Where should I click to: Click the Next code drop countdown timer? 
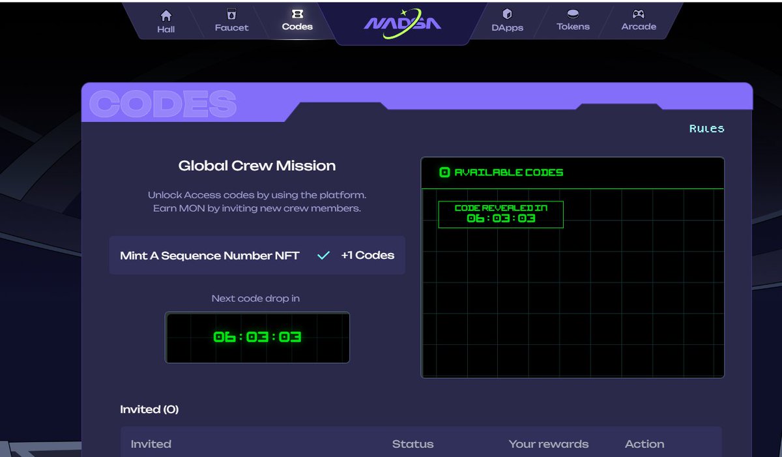coord(257,337)
